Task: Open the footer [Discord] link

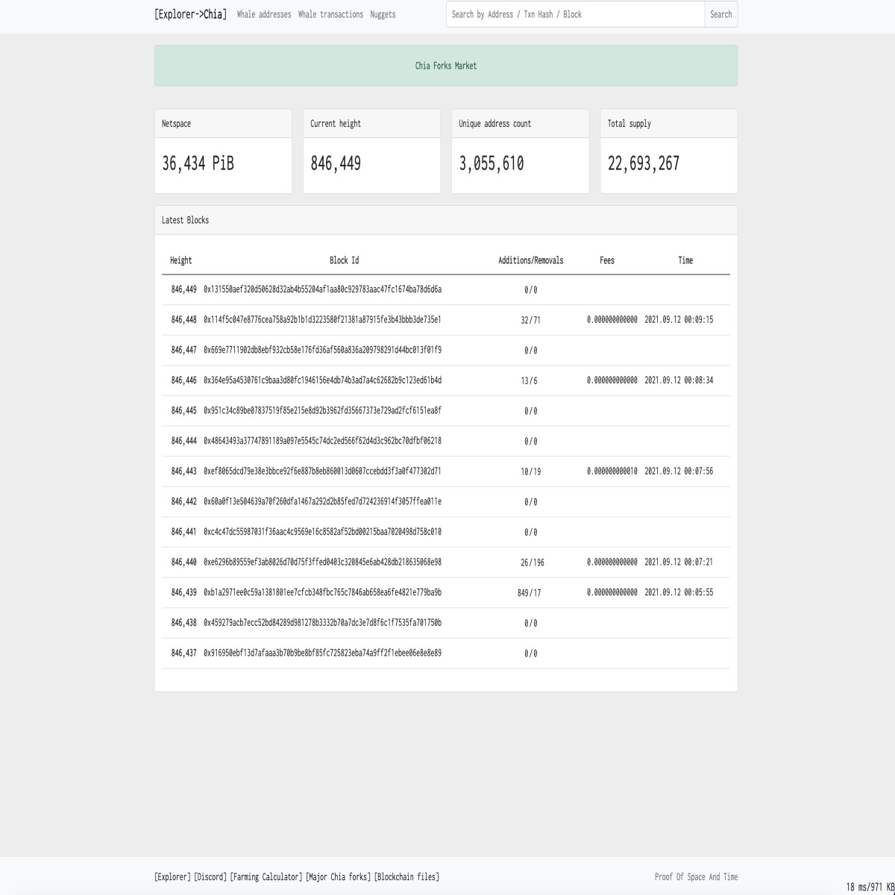Action: [210, 877]
